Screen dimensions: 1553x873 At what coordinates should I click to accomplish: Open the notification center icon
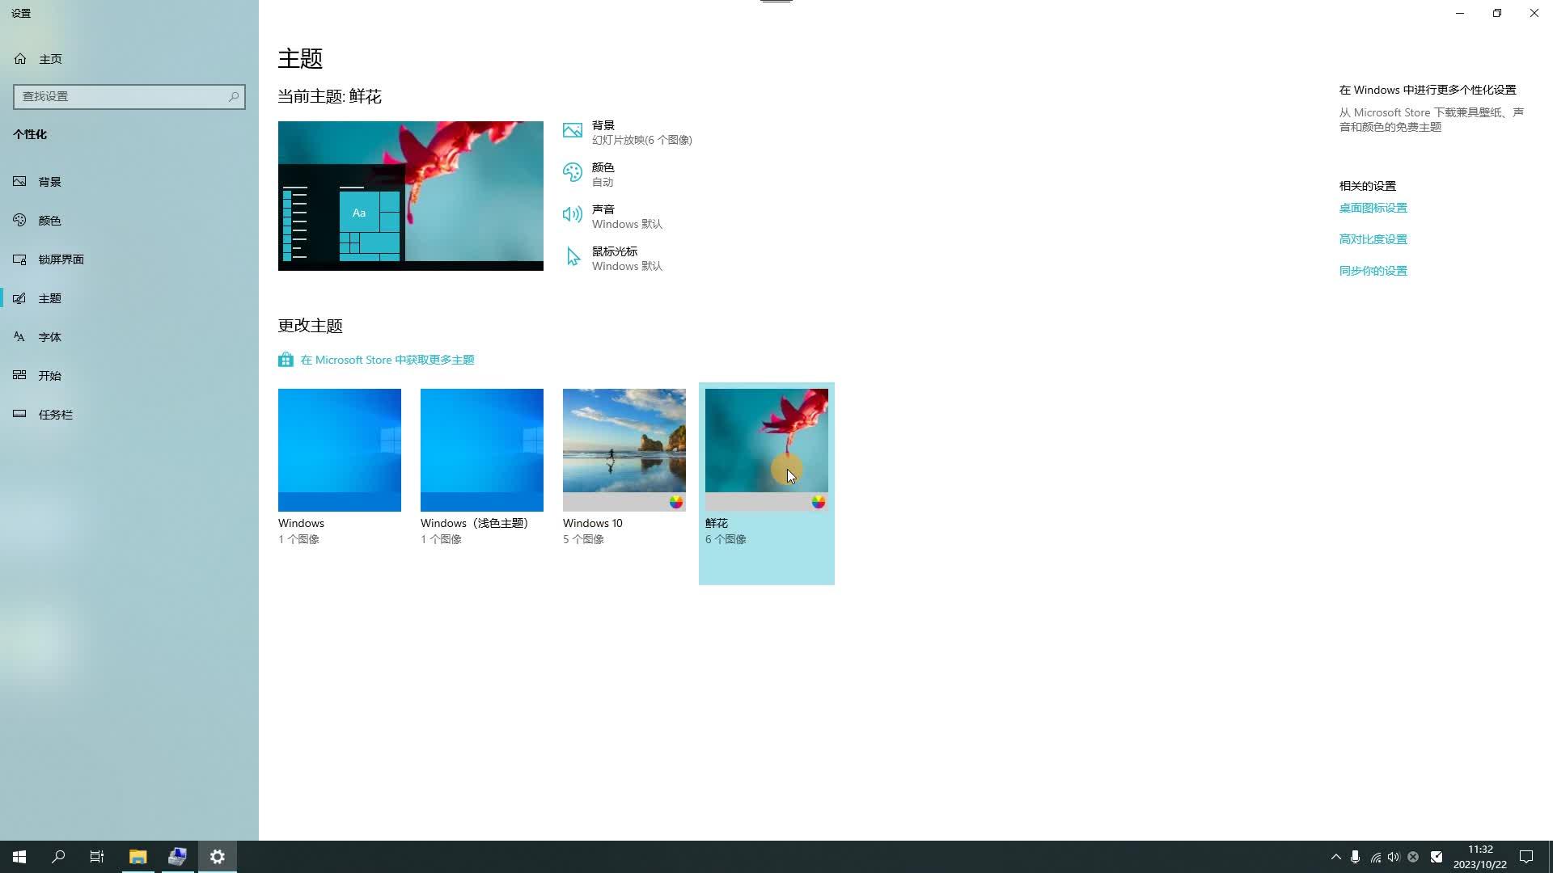(x=1526, y=857)
